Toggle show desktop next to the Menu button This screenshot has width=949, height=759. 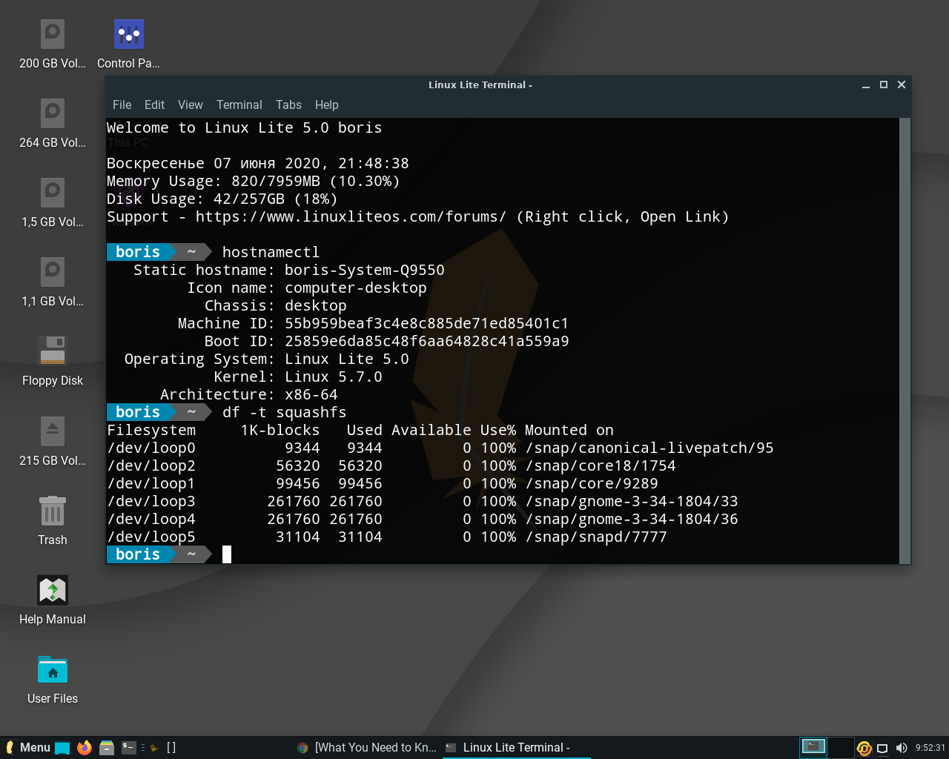click(x=62, y=747)
